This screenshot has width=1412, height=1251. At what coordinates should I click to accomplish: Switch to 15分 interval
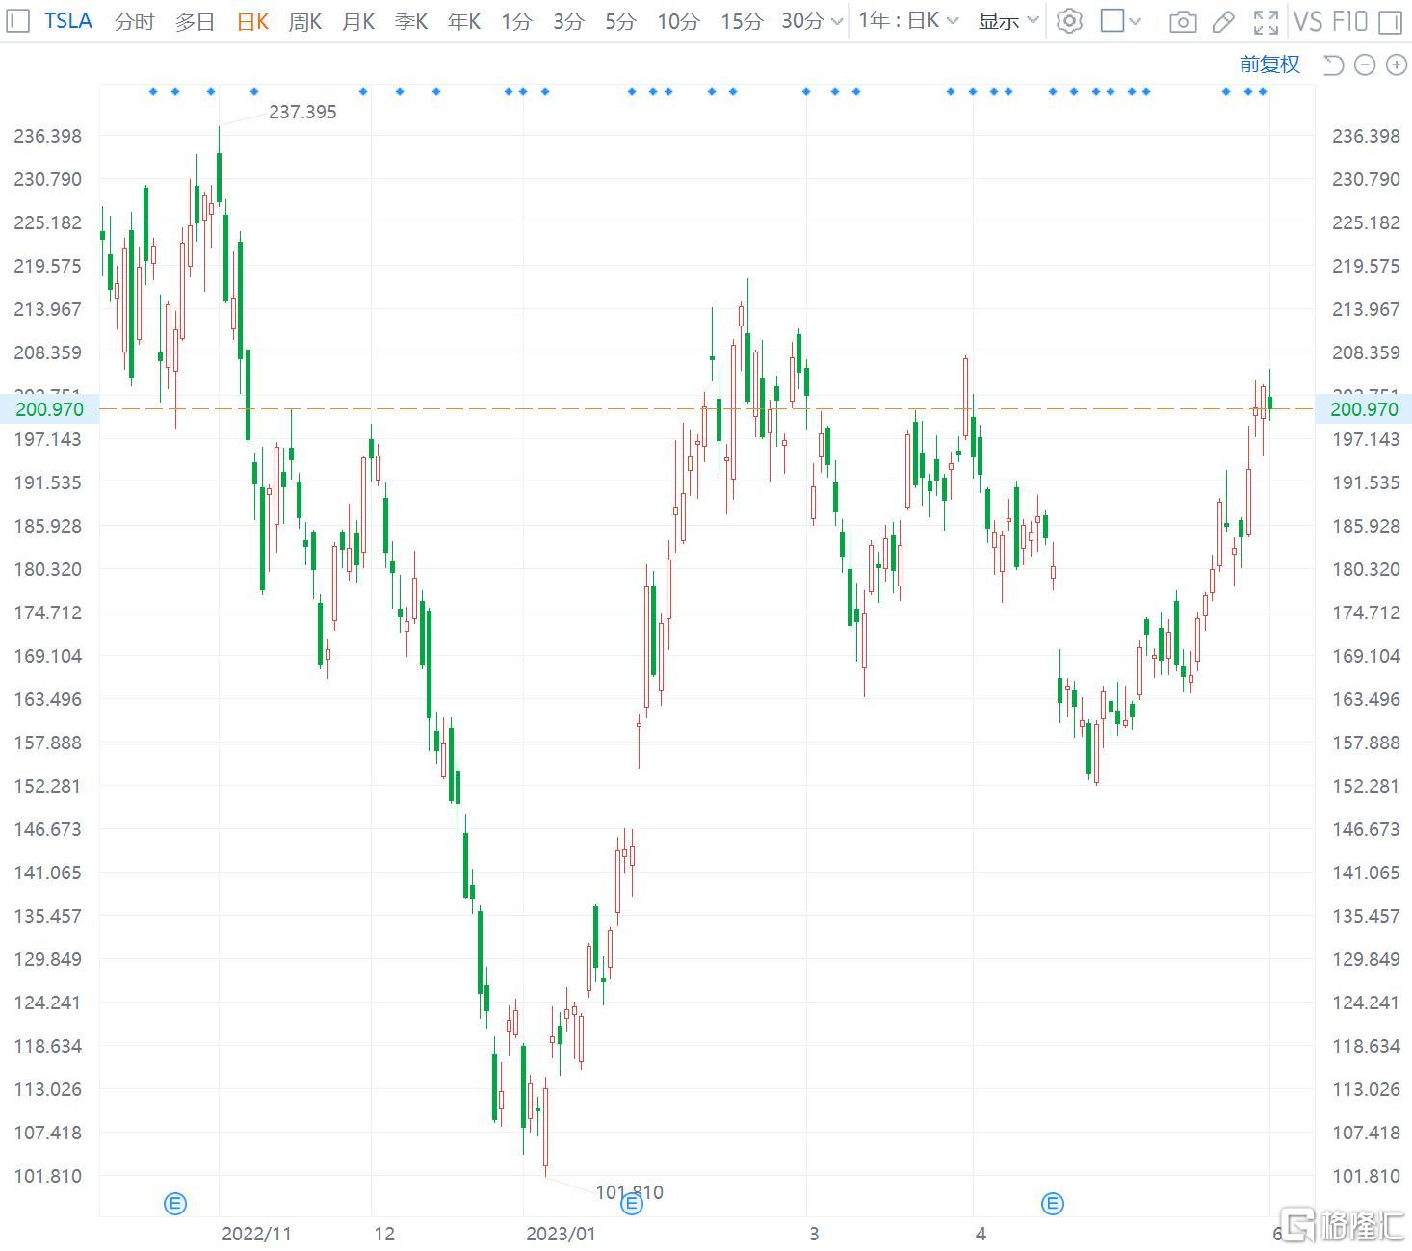(742, 20)
